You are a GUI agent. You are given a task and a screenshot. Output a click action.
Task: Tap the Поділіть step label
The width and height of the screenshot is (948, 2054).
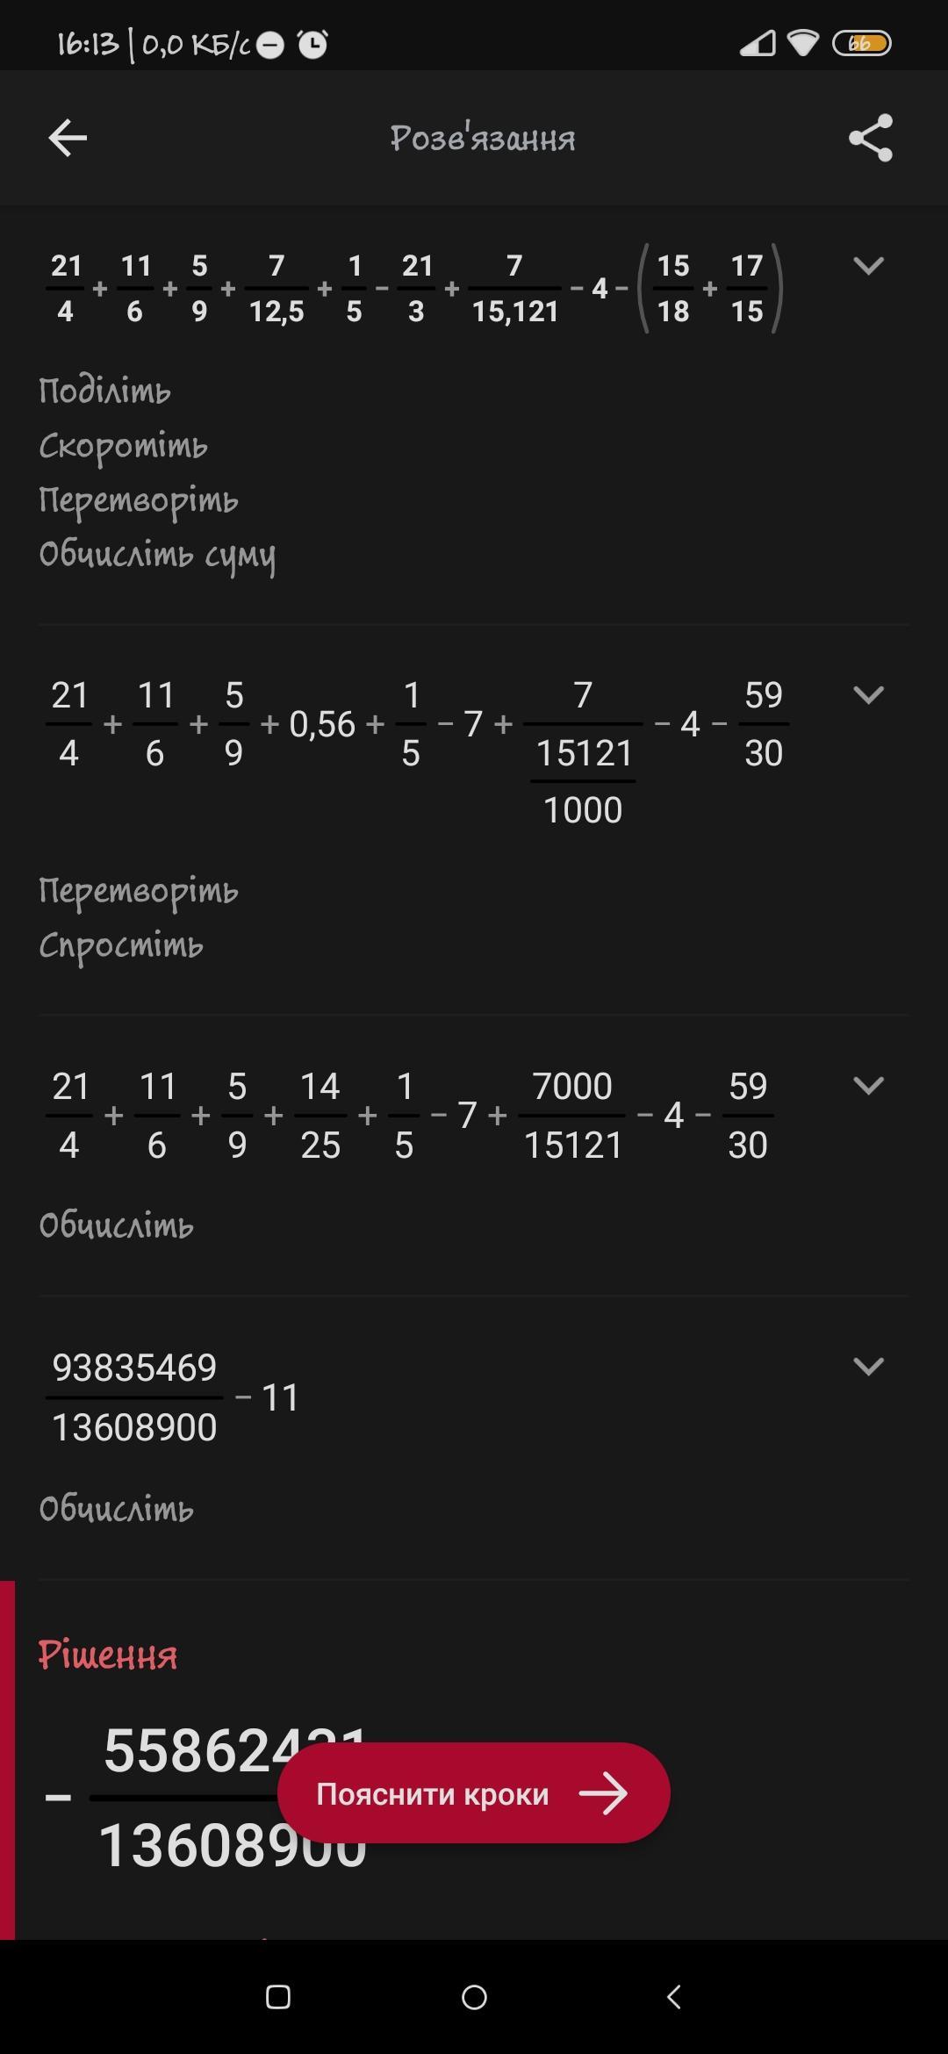104,391
